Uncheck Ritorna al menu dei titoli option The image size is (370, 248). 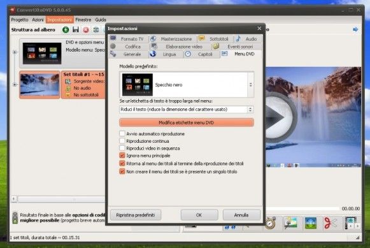pyautogui.click(x=122, y=163)
